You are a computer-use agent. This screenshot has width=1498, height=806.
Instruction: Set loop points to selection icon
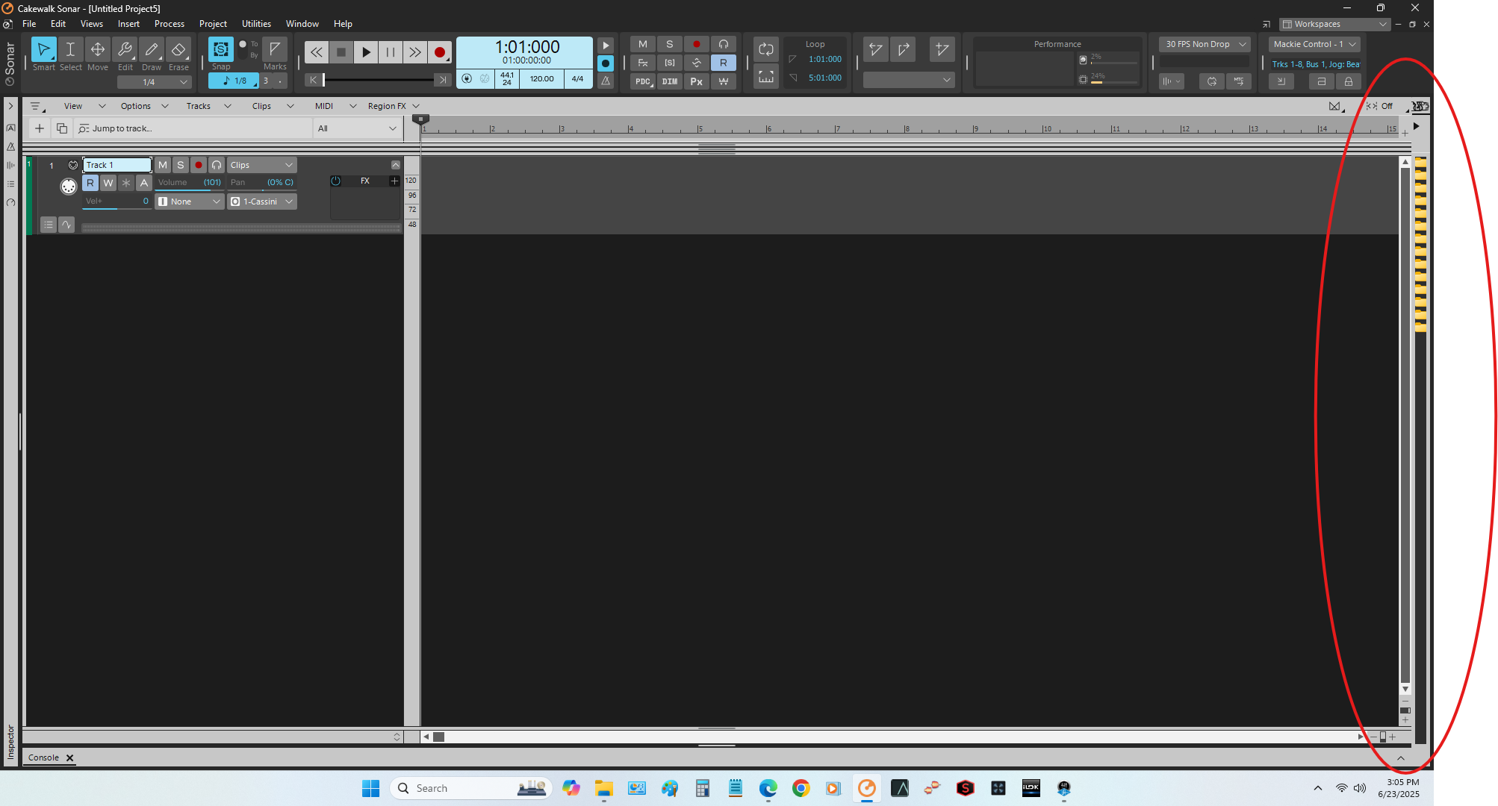click(765, 76)
